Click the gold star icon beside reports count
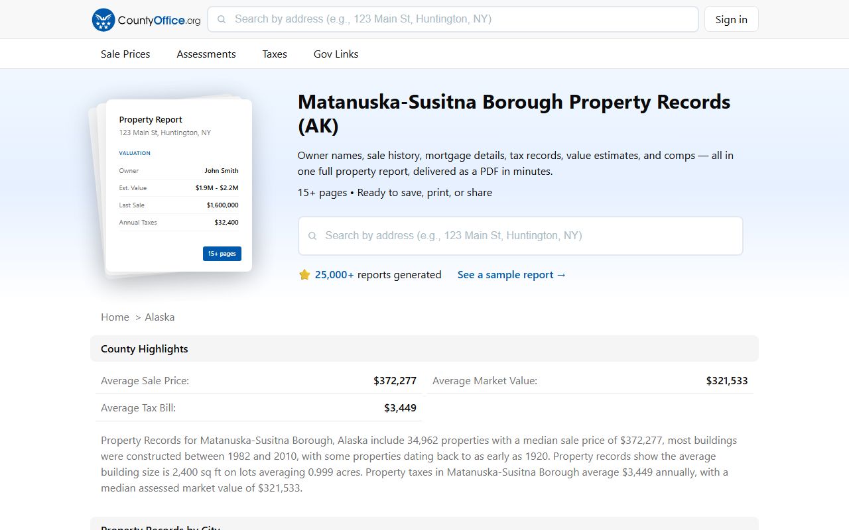This screenshot has height=530, width=849. tap(304, 274)
